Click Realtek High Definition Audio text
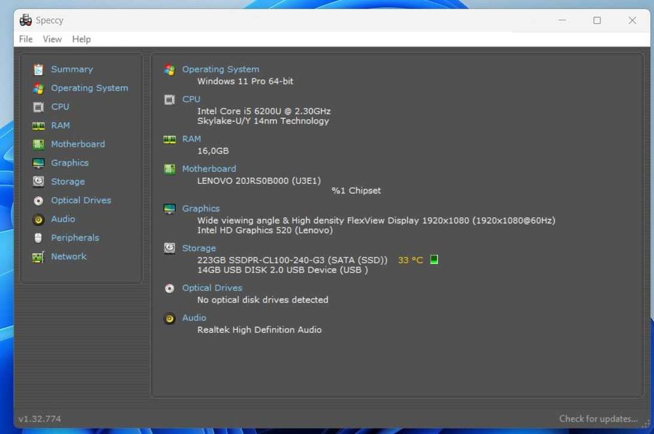 [x=260, y=330]
